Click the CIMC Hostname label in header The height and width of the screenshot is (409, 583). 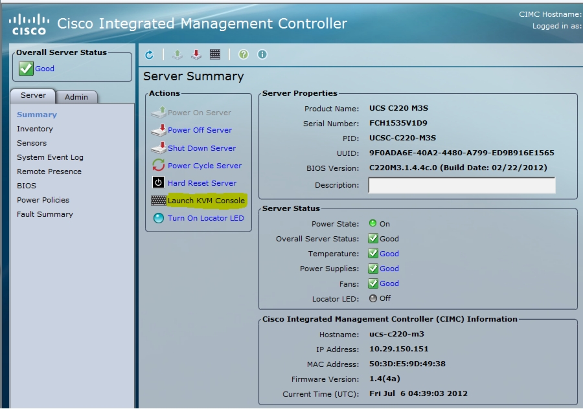(x=550, y=14)
